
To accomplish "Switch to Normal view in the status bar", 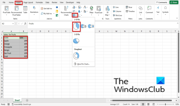I will pyautogui.click(x=143, y=104).
